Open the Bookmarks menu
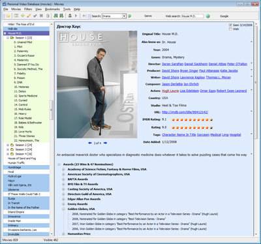The height and width of the screenshot is (244, 261). 52,9
